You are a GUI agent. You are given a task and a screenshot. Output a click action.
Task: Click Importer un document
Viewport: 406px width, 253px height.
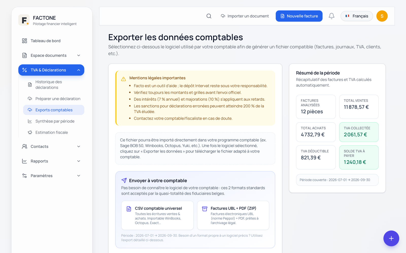[x=245, y=16]
